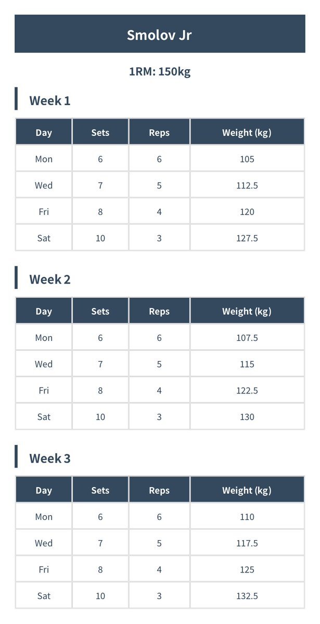Screen dimensions: 320x624
Task: Click the Reps column header in Week 3
Action: pos(159,490)
